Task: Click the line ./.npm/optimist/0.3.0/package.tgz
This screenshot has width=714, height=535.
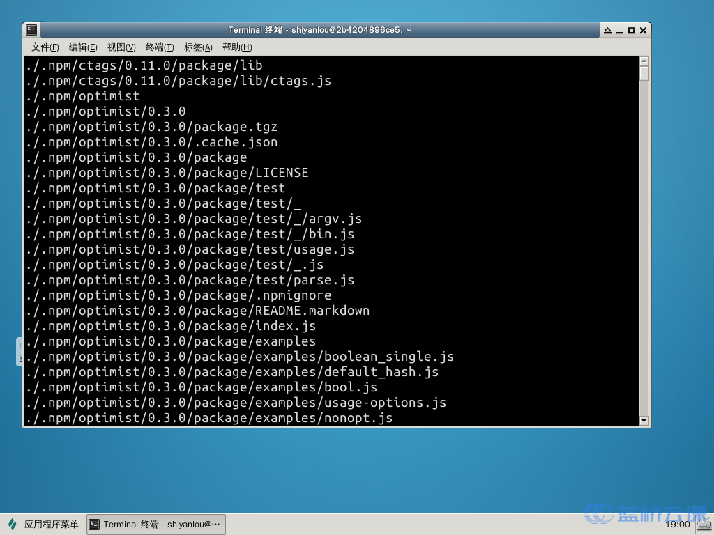Action: coord(151,127)
